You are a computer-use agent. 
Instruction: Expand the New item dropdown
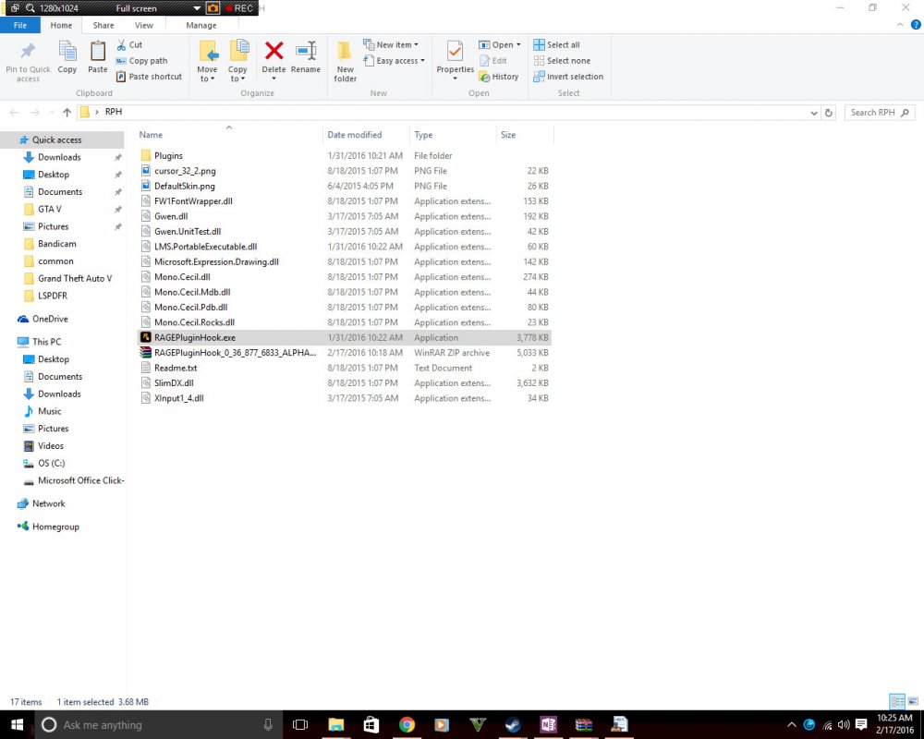(x=416, y=44)
